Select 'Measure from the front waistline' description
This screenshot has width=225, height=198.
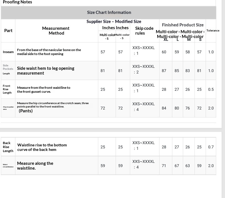click(x=44, y=89)
